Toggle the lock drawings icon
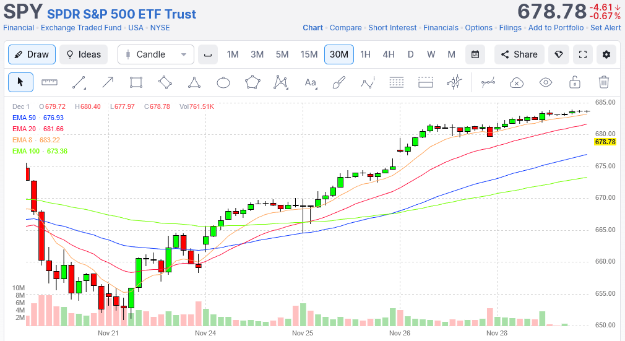The width and height of the screenshot is (625, 341). [575, 82]
